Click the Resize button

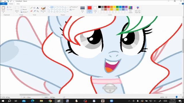pyautogui.click(x=24, y=9)
